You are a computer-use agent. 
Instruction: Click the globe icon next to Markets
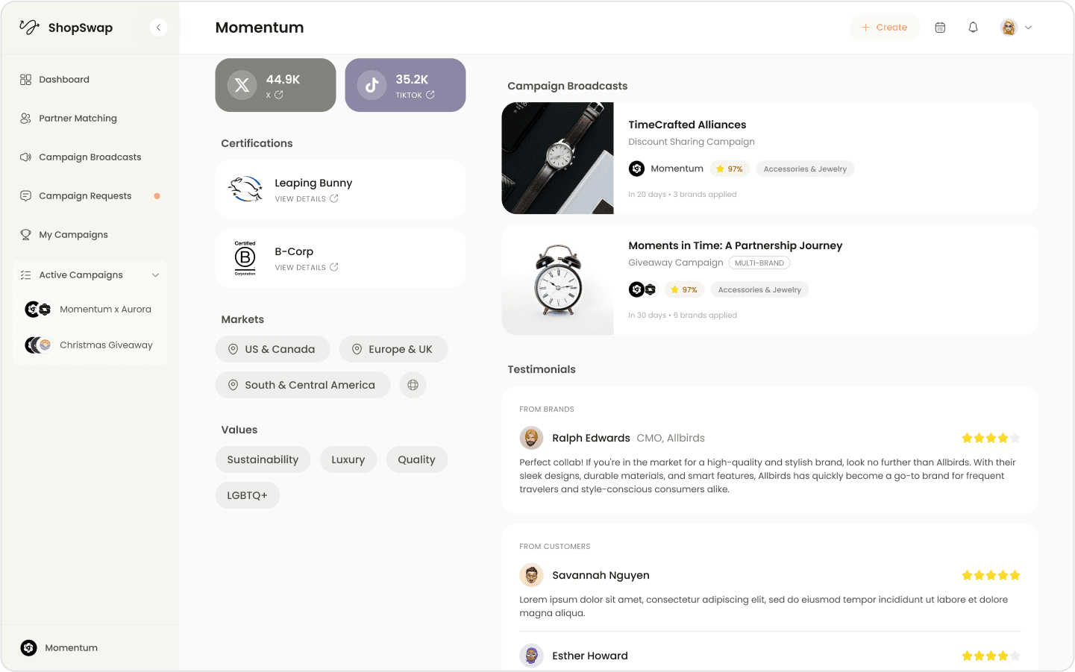tap(413, 385)
